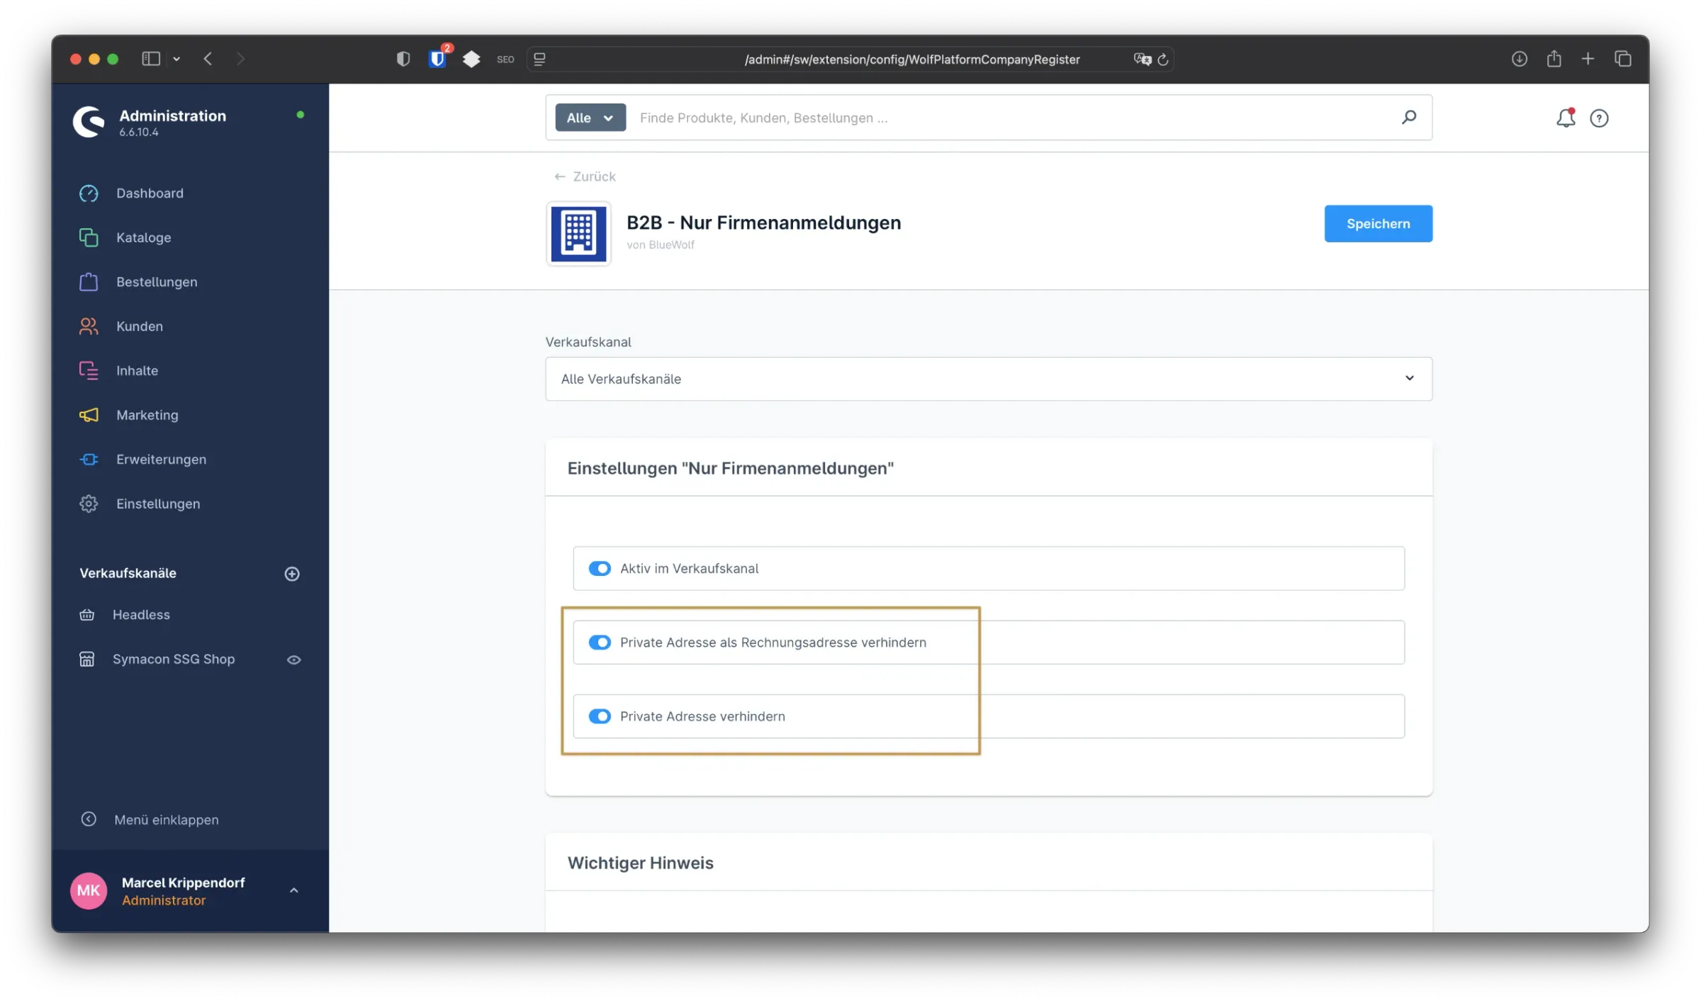The height and width of the screenshot is (1001, 1701).
Task: Open the Bestellungen section
Action: [157, 281]
